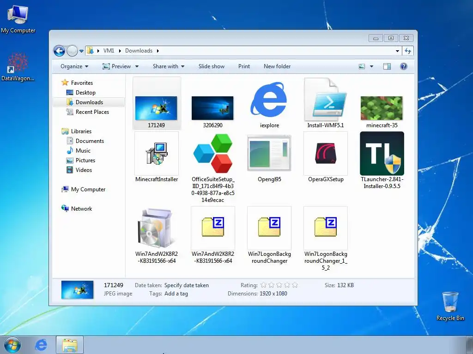Open the Documents library
This screenshot has width=473, height=354.
click(85, 141)
